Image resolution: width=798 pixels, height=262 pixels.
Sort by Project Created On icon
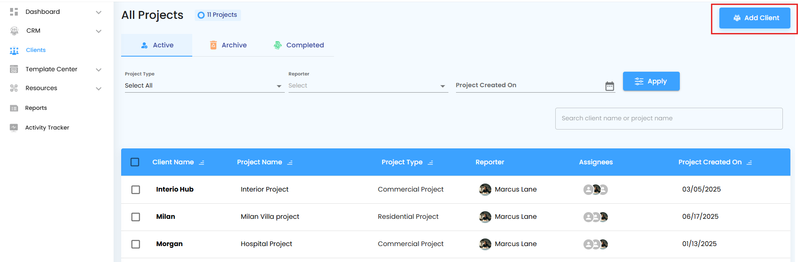tap(749, 163)
